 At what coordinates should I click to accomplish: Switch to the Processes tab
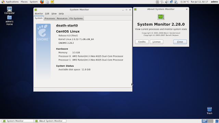pyautogui.click(x=50, y=18)
